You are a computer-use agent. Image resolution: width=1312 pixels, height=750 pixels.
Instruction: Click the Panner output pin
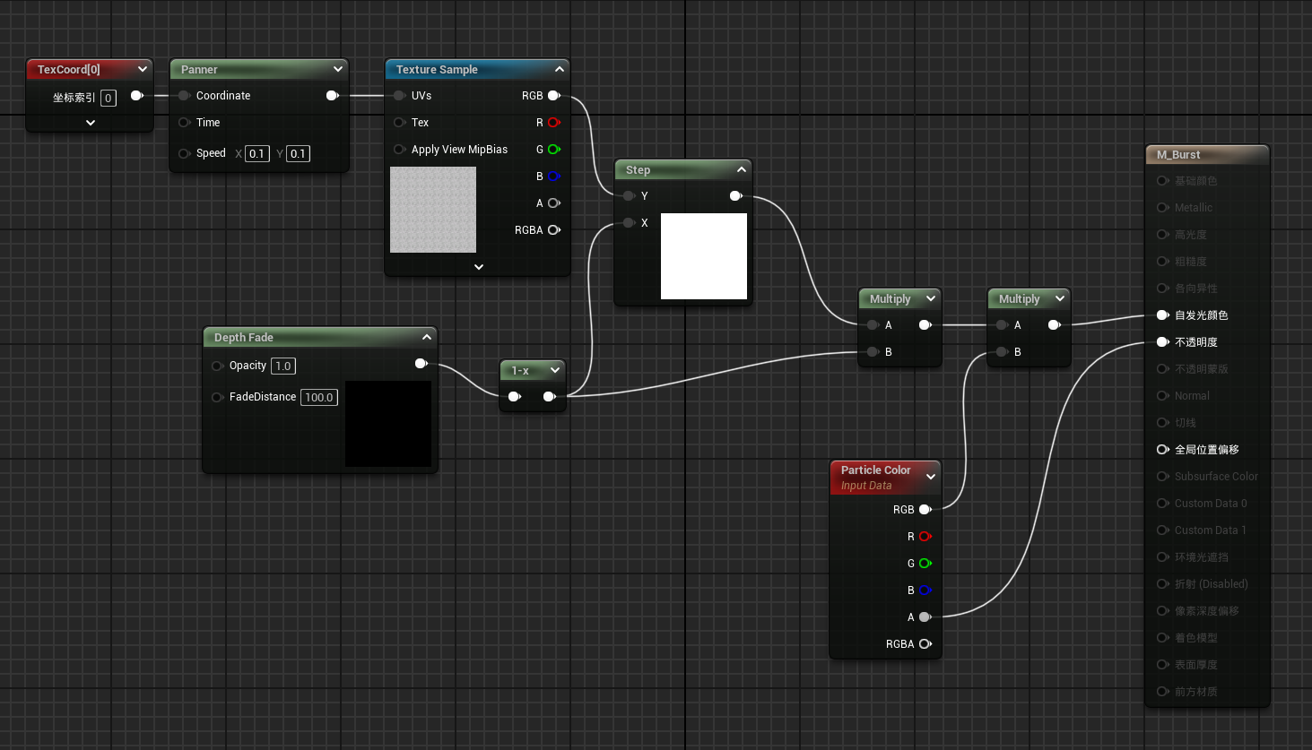332,96
